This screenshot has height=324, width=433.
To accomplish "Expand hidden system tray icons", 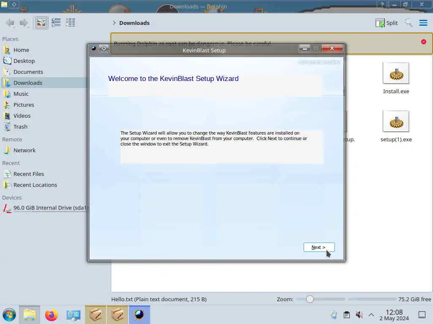I will point(371,315).
